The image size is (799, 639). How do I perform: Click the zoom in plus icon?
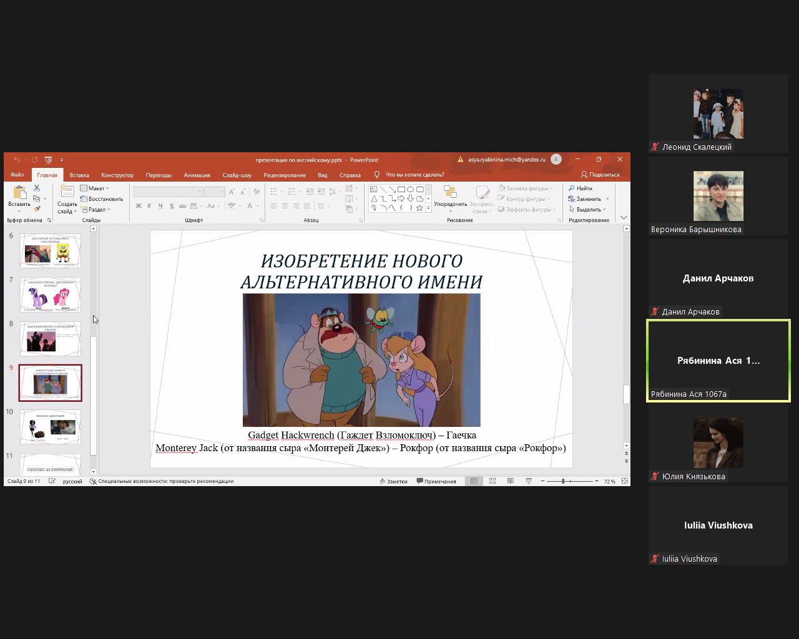point(597,481)
